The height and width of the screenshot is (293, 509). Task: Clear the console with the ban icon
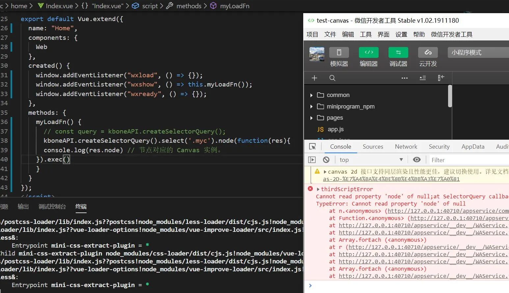click(x=326, y=160)
